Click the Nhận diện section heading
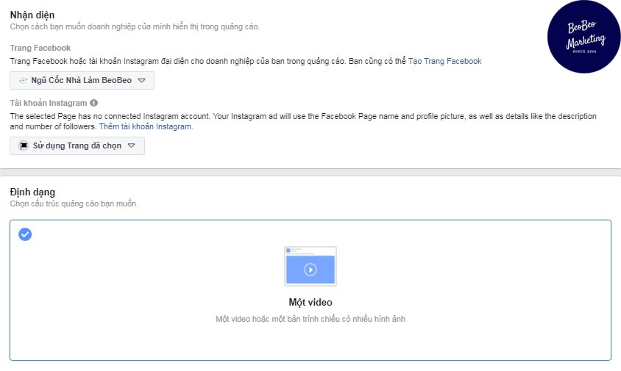The width and height of the screenshot is (621, 371). pyautogui.click(x=32, y=15)
